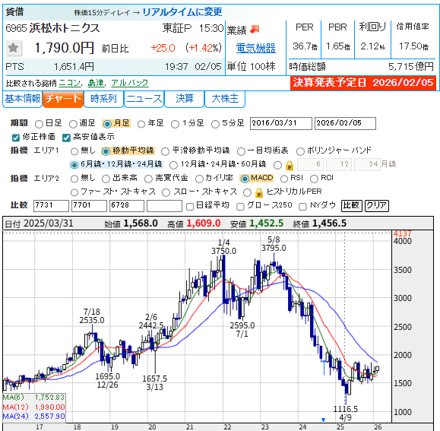Select カイリ率 radio button

(199, 179)
